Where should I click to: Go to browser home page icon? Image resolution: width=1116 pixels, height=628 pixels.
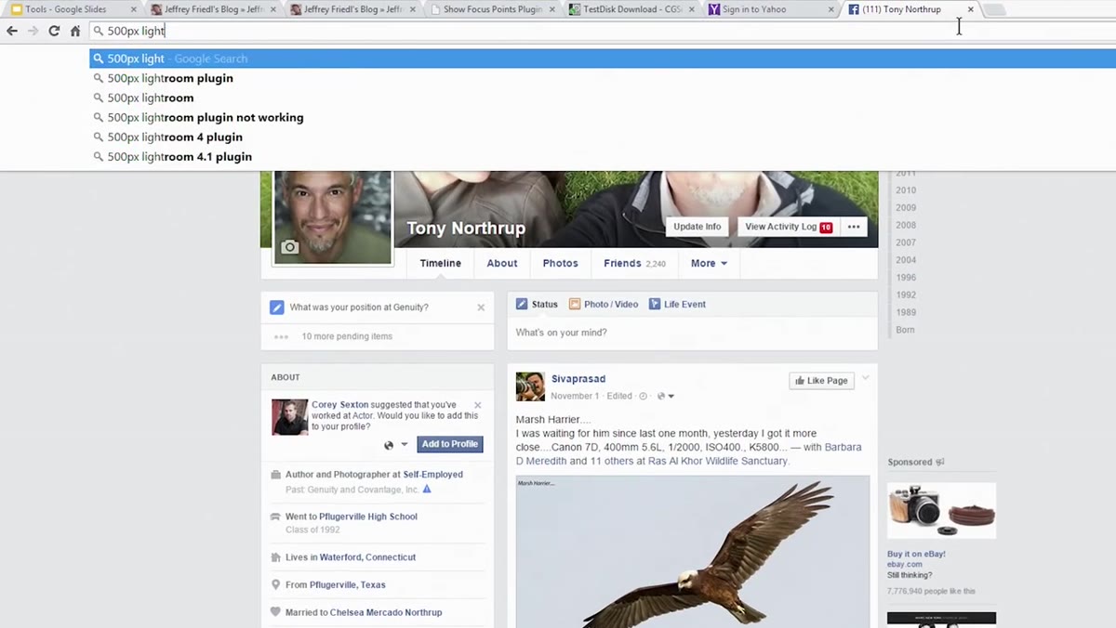tap(75, 31)
